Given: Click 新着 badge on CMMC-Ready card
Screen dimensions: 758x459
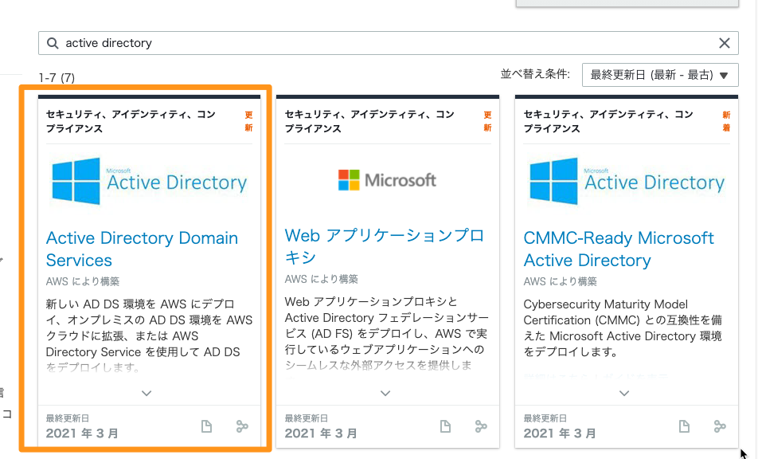Looking at the screenshot, I should pos(726,121).
